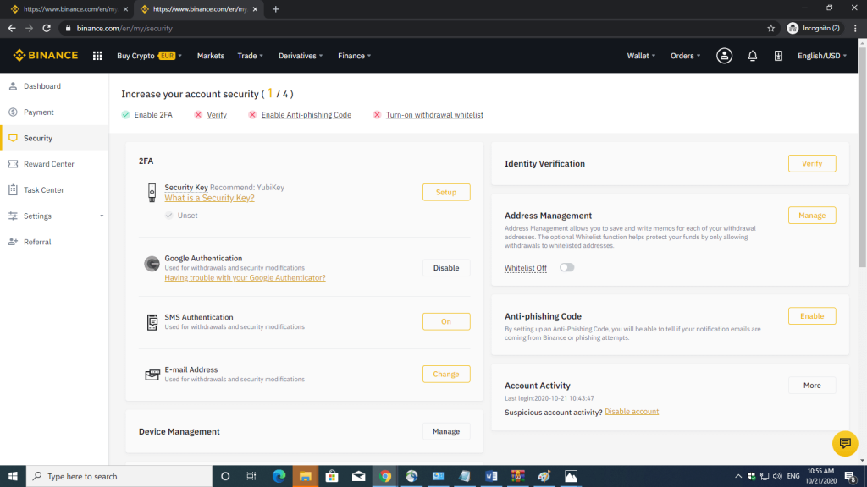Open Google Authenticator trouble link
Viewport: 867px width, 487px height.
pyautogui.click(x=245, y=277)
